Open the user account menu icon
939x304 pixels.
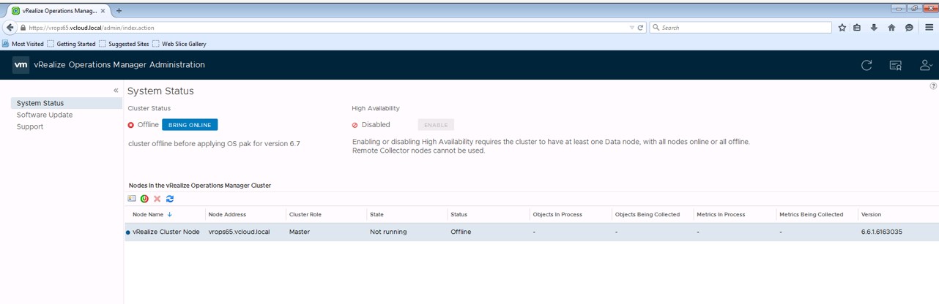tap(926, 65)
